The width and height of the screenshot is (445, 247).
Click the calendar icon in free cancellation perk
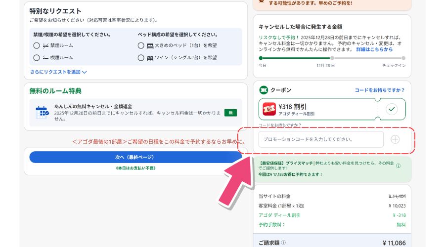(42, 113)
